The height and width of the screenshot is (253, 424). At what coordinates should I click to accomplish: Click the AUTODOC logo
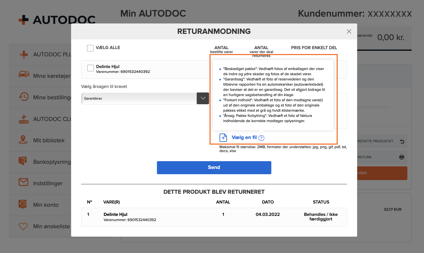pyautogui.click(x=57, y=20)
